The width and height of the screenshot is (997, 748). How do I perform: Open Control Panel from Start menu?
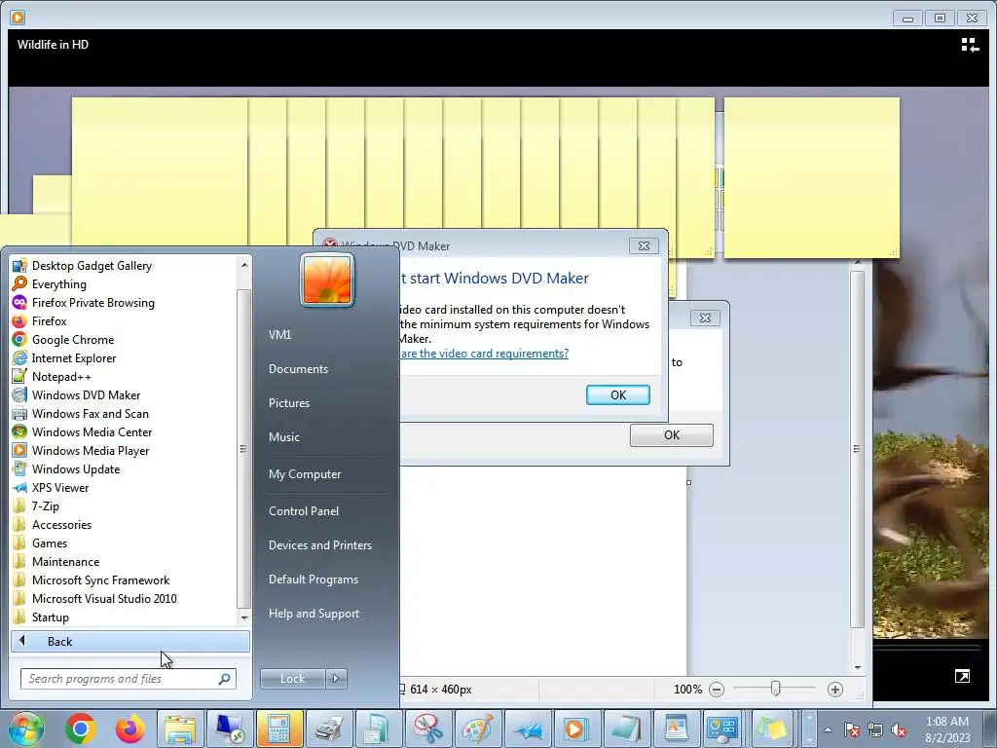(x=304, y=510)
